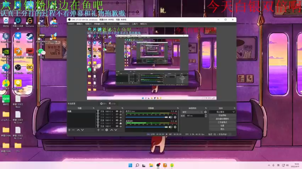This screenshot has height=169, width=302.
Task: Open the transition properties gear beside 淡出
Action: tap(205, 112)
